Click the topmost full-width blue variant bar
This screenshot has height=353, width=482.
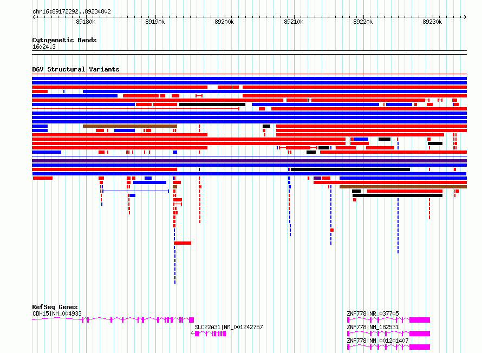point(249,79)
